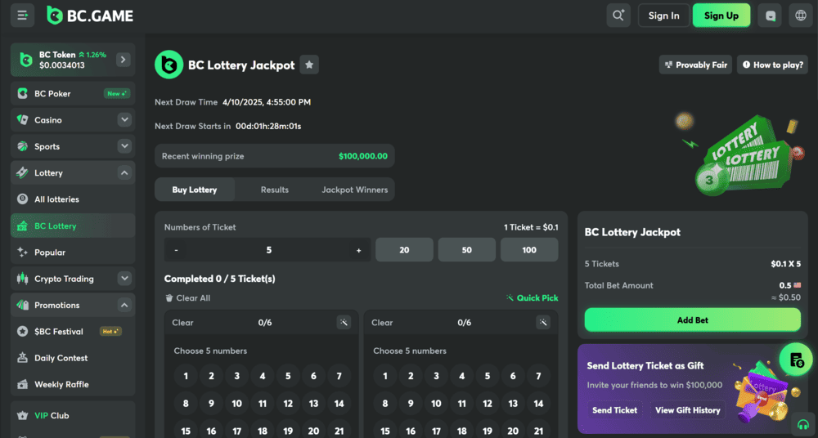Click the BC Token arrow button
This screenshot has width=818, height=438.
coord(124,60)
